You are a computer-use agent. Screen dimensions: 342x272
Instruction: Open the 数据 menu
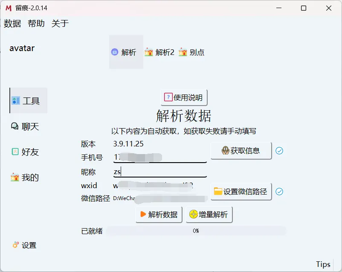12,24
